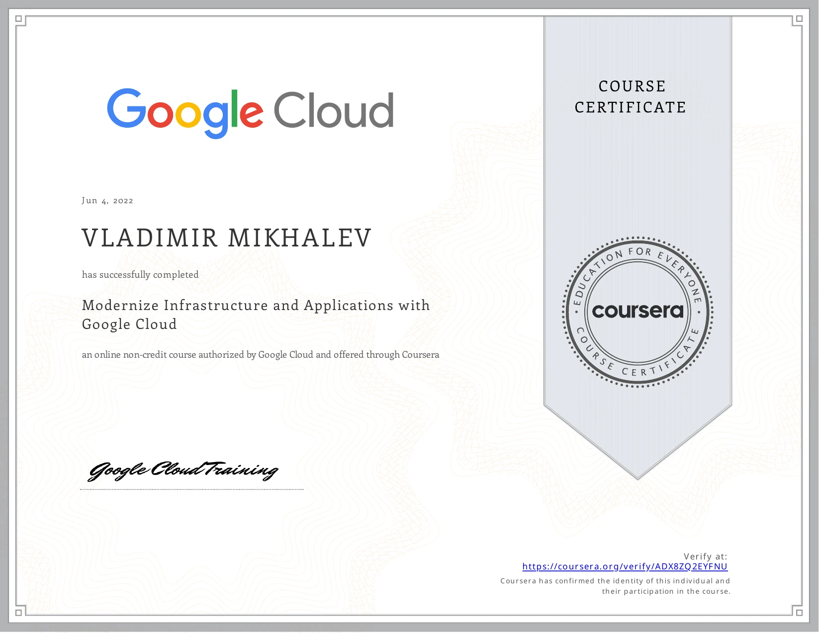819x633 pixels.
Task: Click the coursera wordmark inside the seal
Action: click(x=637, y=311)
